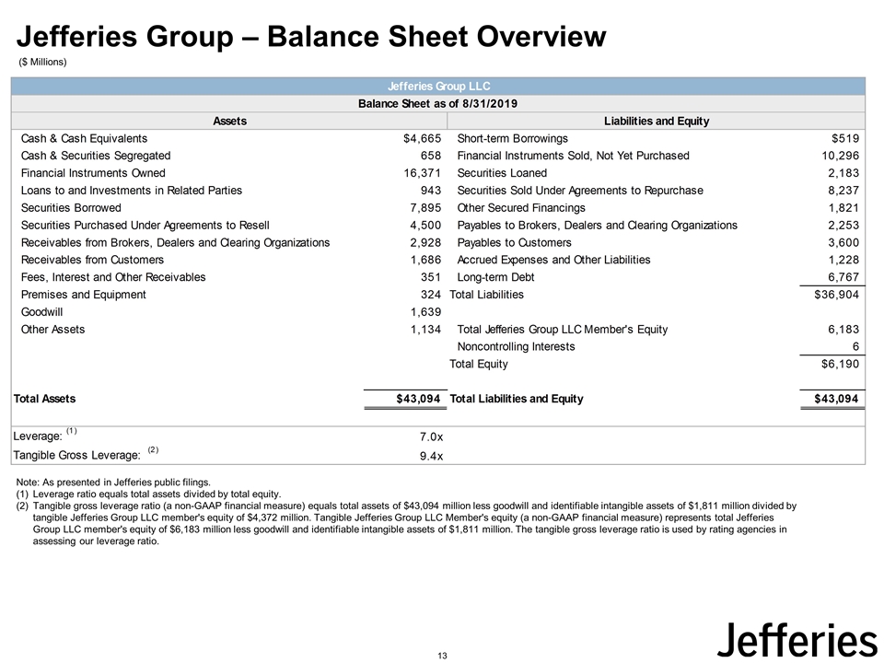The height and width of the screenshot is (663, 884).
Task: Click the ($ Millions) subtitle text
Action: (x=43, y=62)
